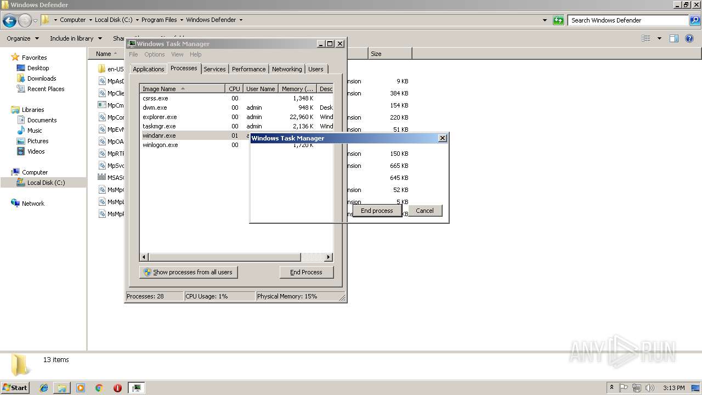Expand the arrow after Computer in address bar
Image resolution: width=702 pixels, height=395 pixels.
coord(90,20)
